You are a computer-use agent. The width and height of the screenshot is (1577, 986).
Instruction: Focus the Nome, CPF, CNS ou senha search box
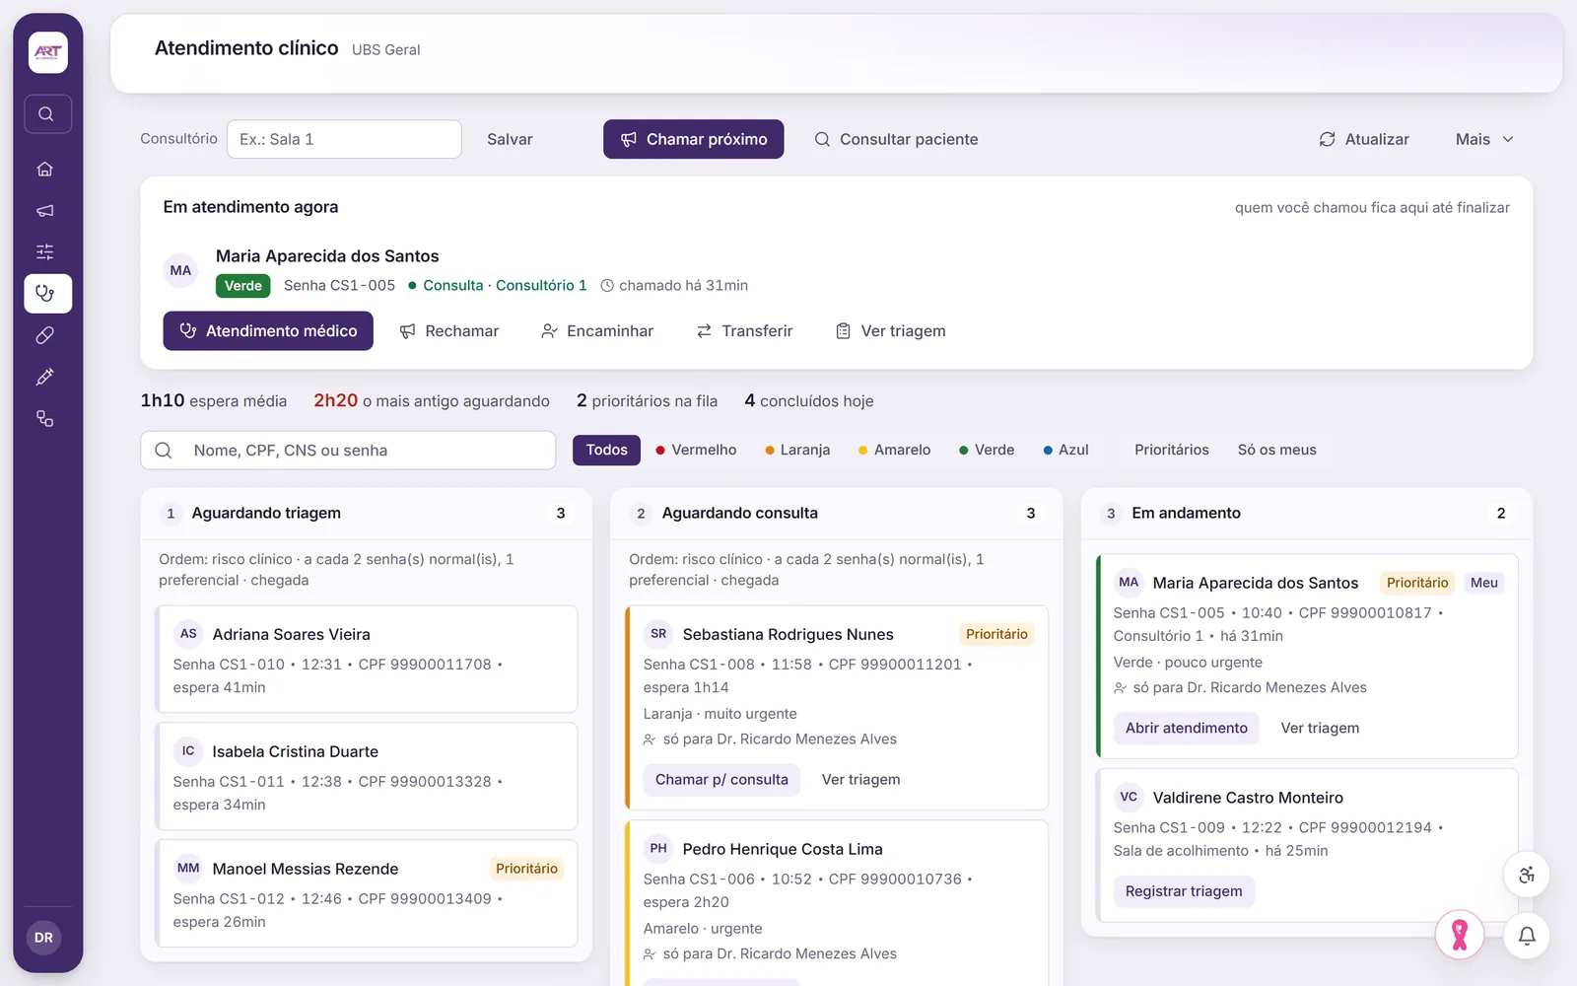348,451
